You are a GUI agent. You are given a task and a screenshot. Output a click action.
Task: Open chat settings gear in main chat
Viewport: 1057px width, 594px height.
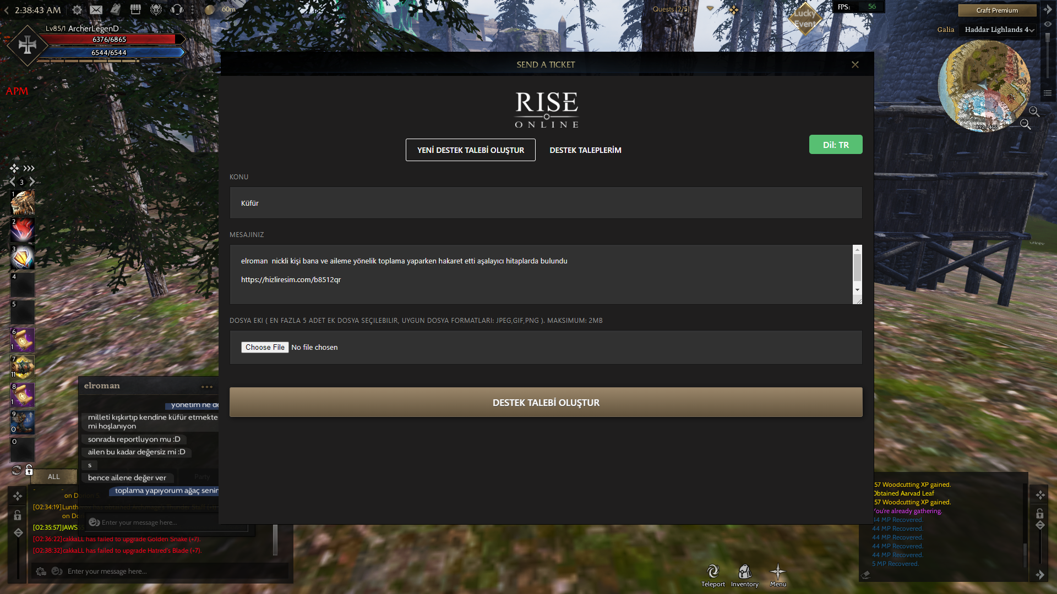pos(41,571)
